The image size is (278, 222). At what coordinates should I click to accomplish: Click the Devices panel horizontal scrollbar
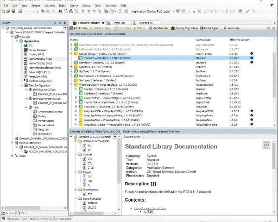click(22, 208)
